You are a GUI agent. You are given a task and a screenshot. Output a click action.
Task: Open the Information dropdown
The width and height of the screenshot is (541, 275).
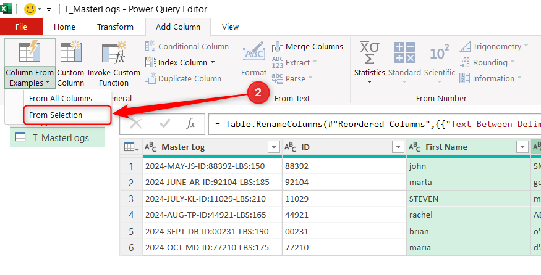[x=490, y=78]
